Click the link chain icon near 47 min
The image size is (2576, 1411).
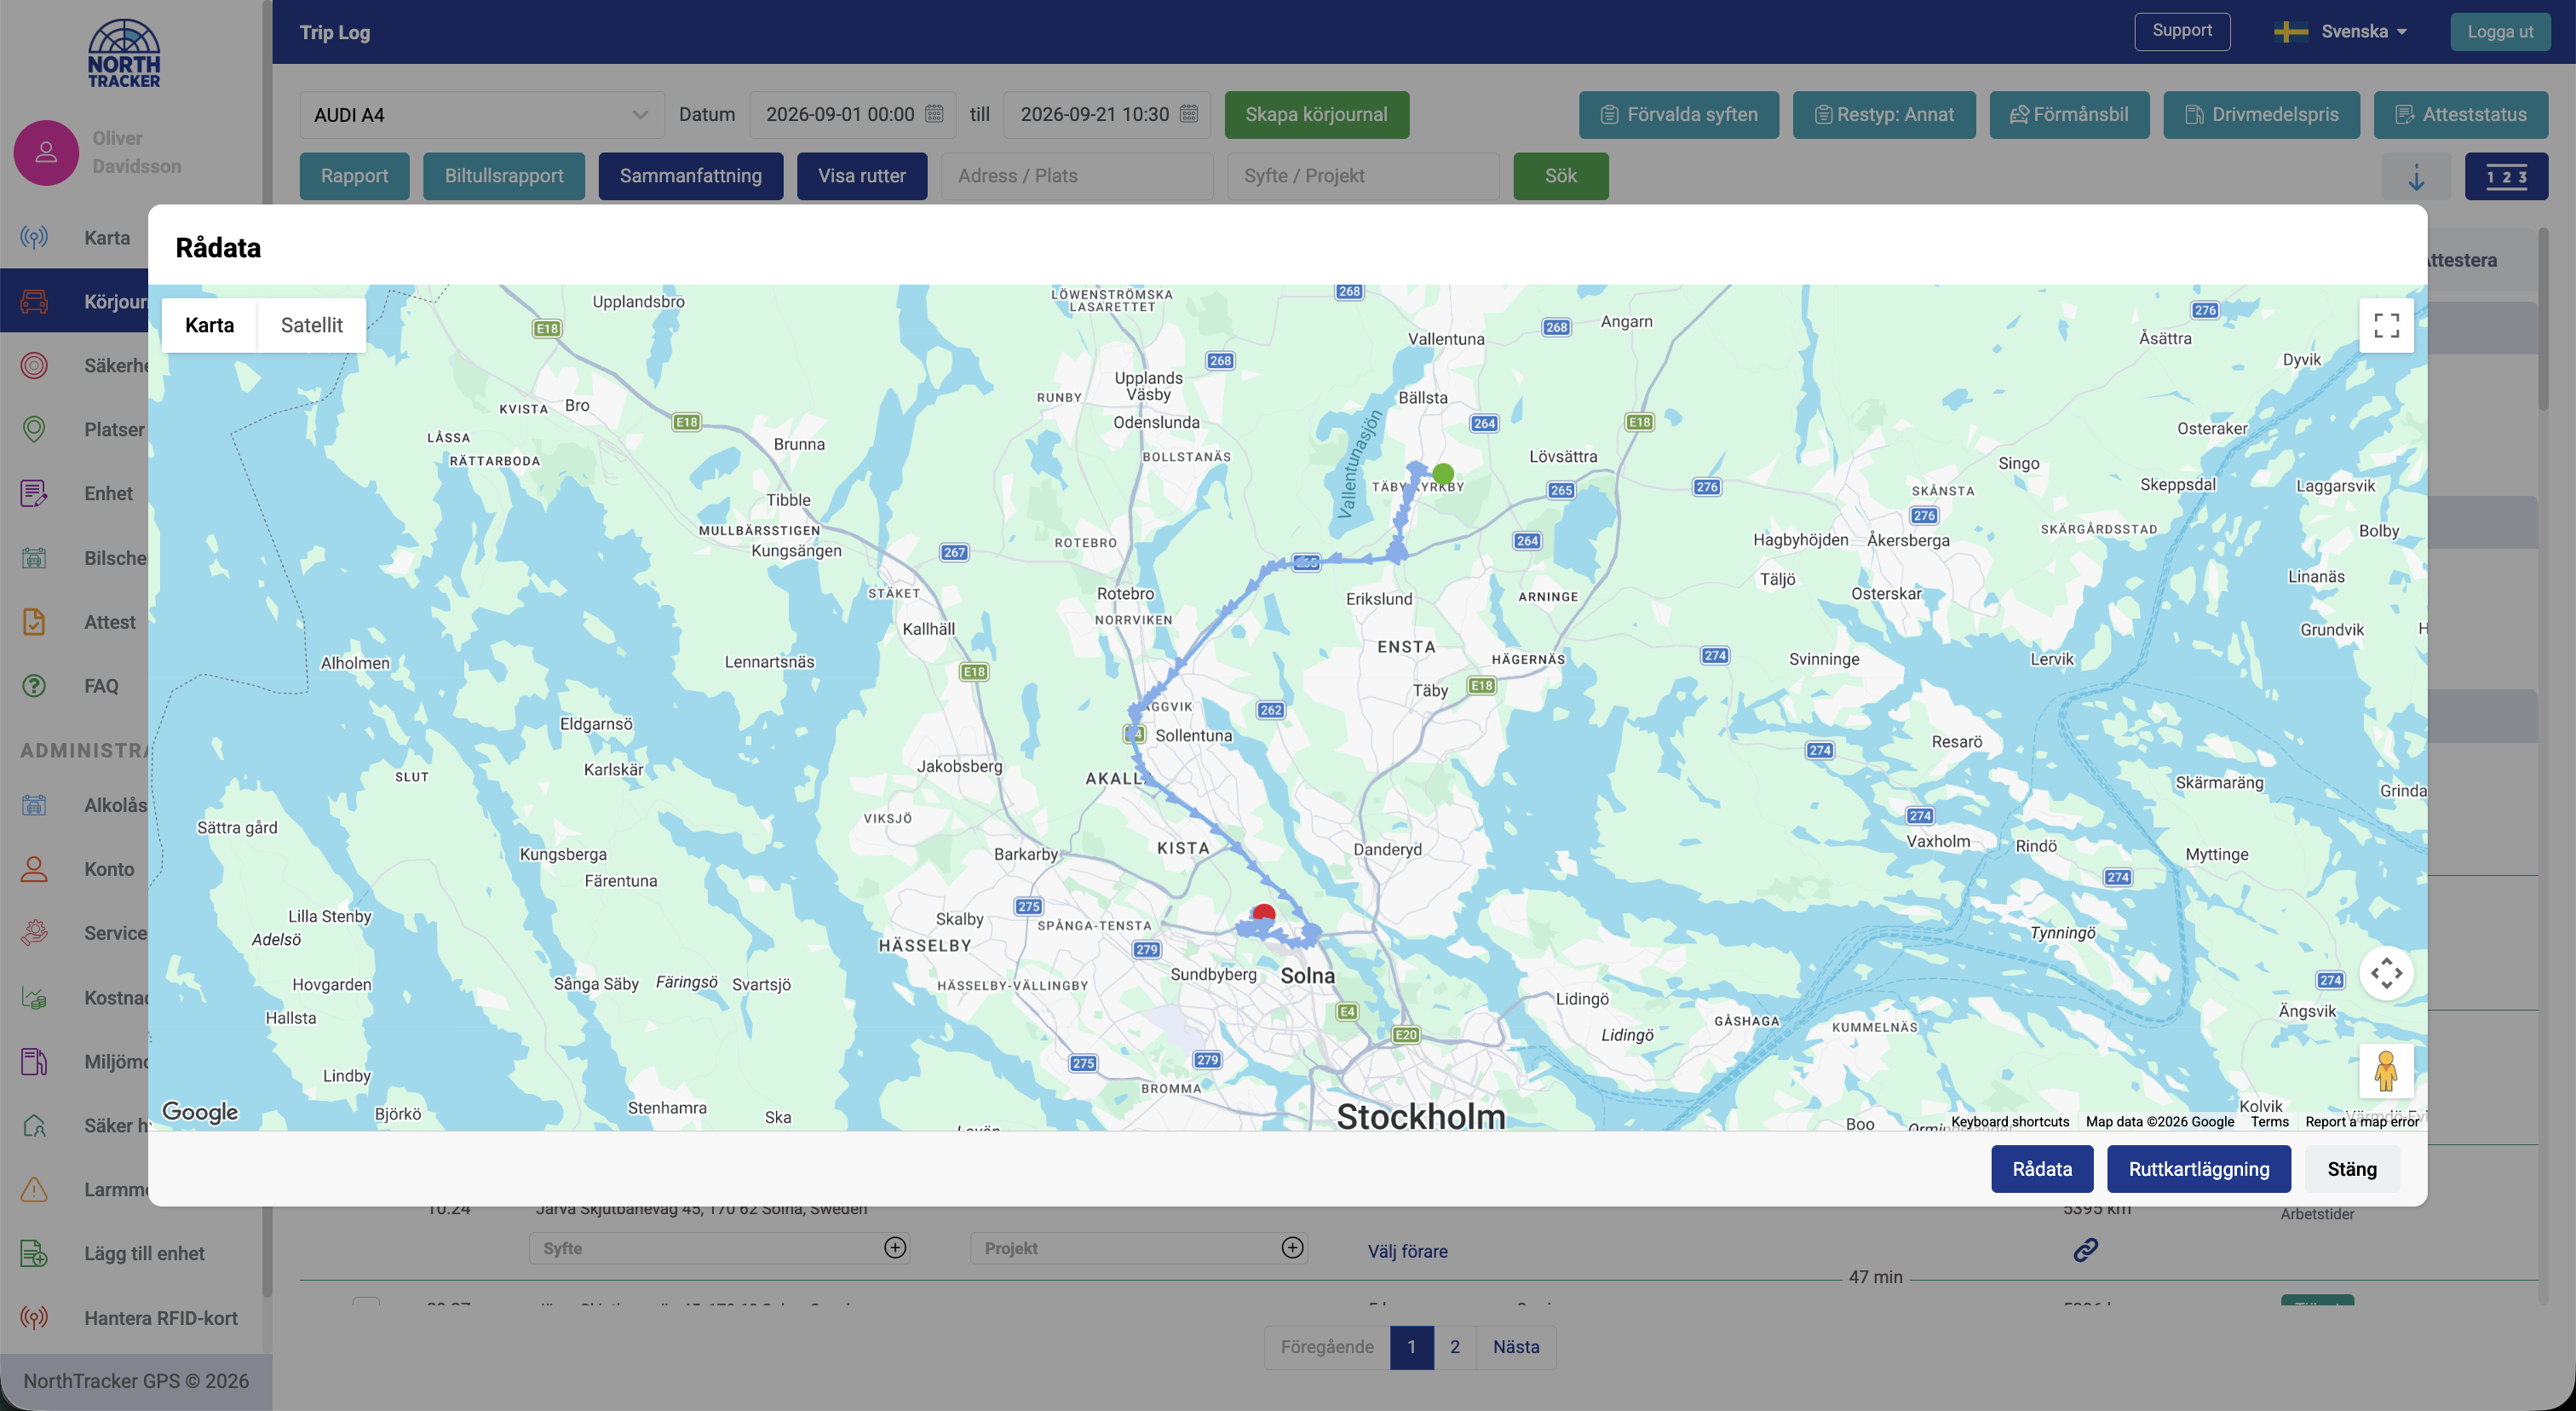pos(2085,1250)
